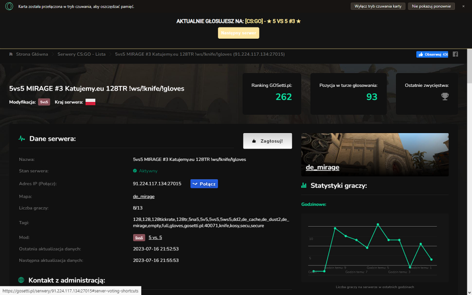Click the last data point on the players chart
Screen dimensions: 472x295
(x=431, y=260)
